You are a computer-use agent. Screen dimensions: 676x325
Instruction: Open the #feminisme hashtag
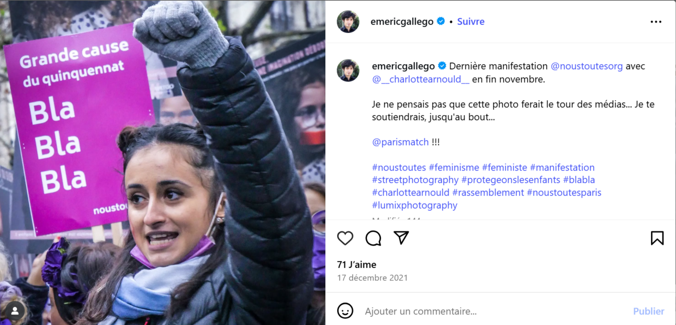point(454,168)
